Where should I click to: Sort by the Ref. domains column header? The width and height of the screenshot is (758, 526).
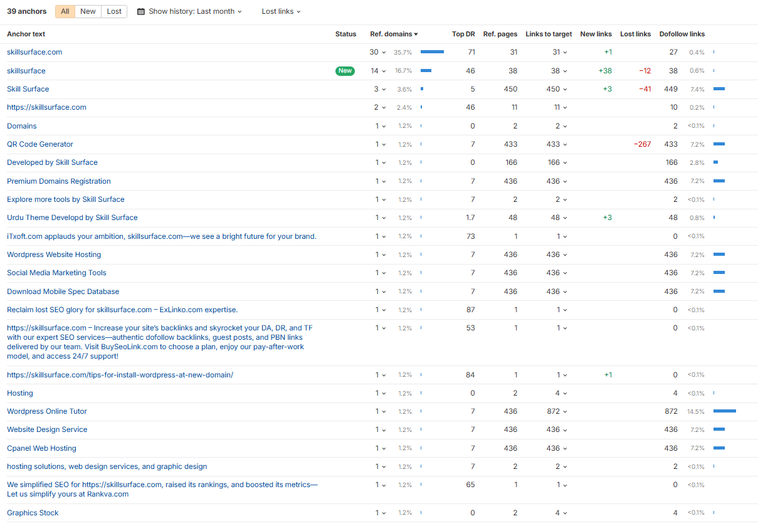[394, 34]
